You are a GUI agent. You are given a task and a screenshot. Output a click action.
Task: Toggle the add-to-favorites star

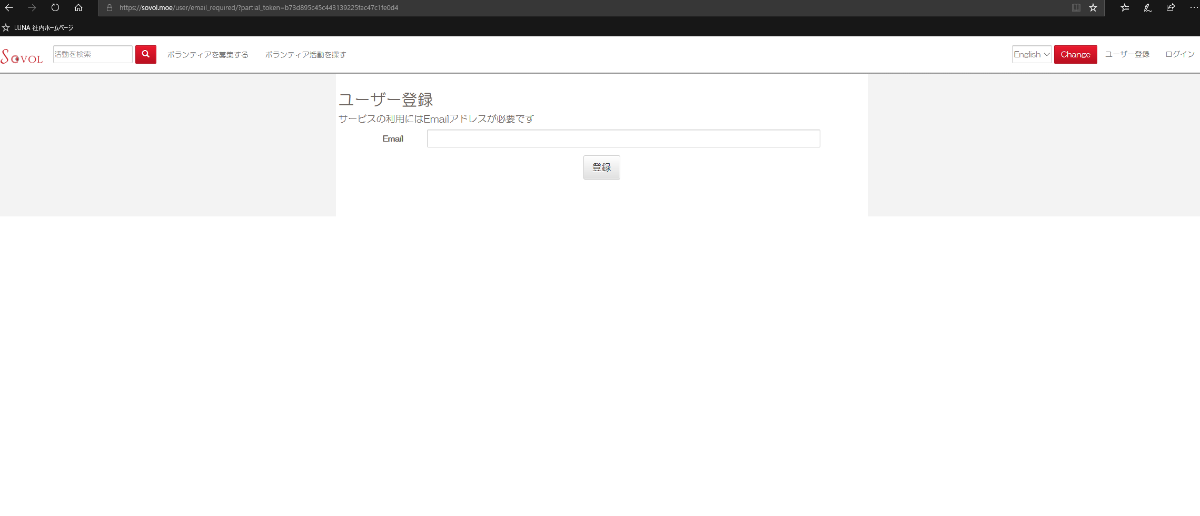tap(1094, 7)
